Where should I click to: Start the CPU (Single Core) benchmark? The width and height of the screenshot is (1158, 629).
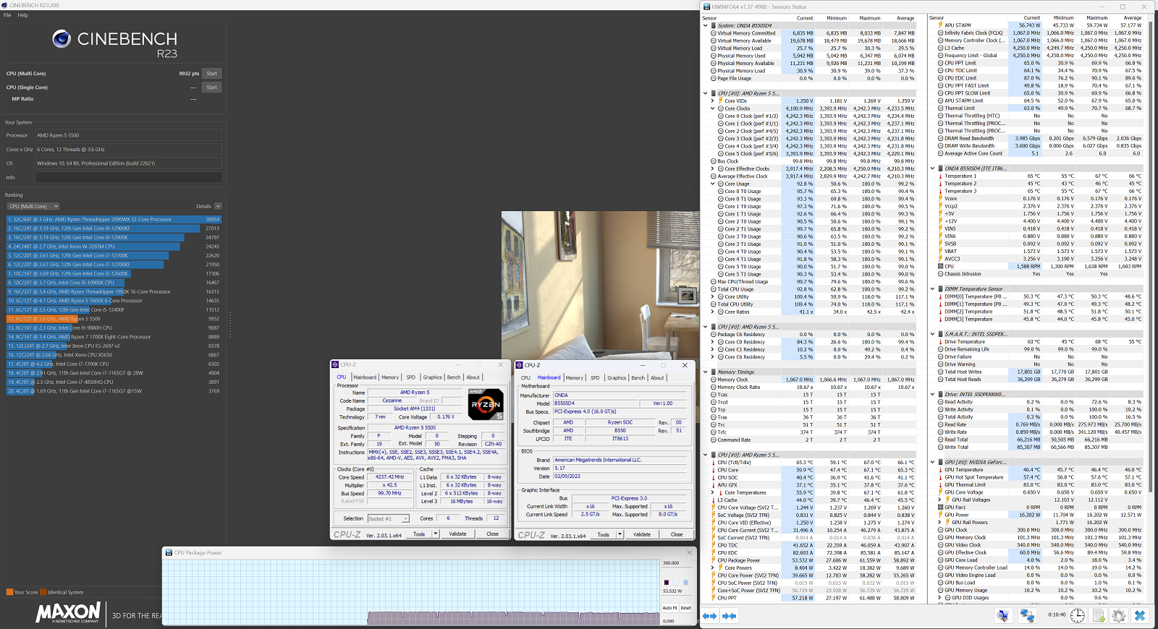pos(211,87)
